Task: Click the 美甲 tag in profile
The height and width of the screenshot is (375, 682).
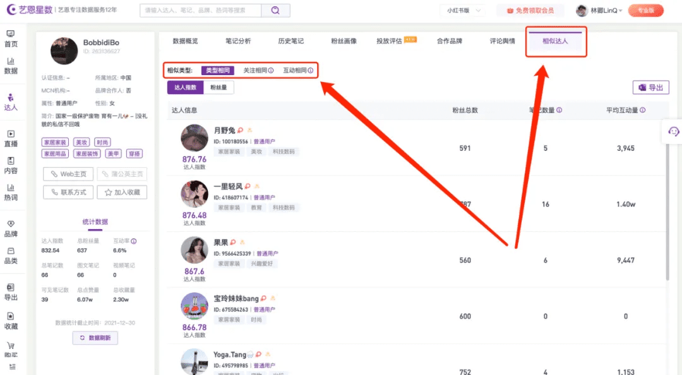Action: click(114, 153)
